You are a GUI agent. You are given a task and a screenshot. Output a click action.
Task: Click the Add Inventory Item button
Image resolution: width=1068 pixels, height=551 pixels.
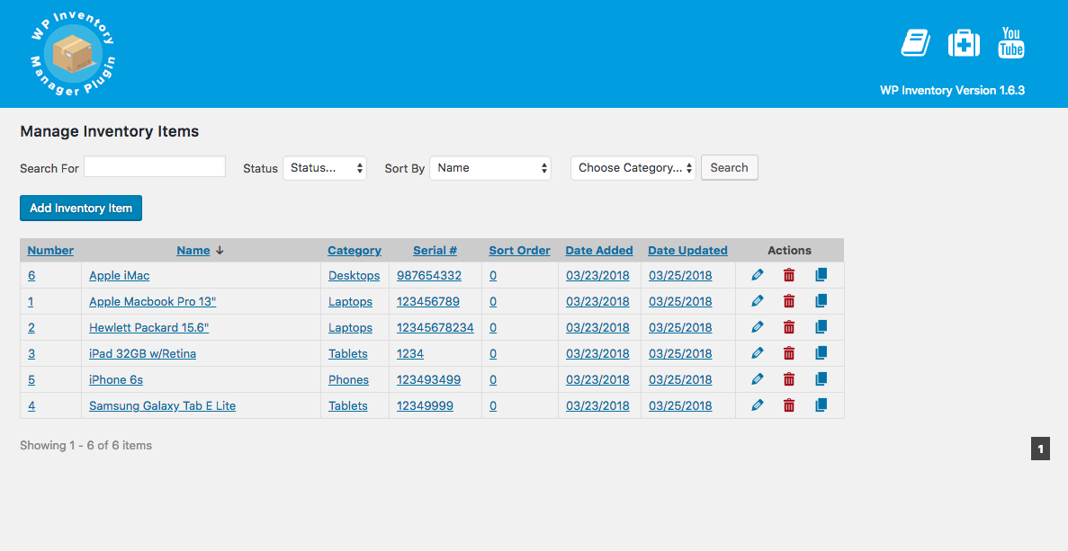(x=81, y=208)
